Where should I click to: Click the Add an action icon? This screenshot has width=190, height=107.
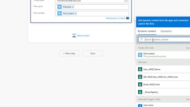(x=74, y=35)
